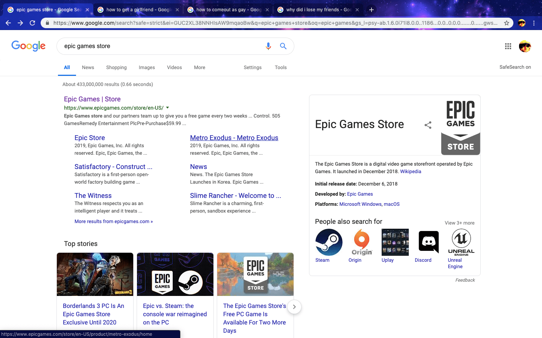Submit search with the magnifying glass icon

pos(283,46)
